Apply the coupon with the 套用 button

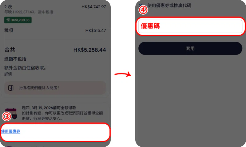point(190,48)
